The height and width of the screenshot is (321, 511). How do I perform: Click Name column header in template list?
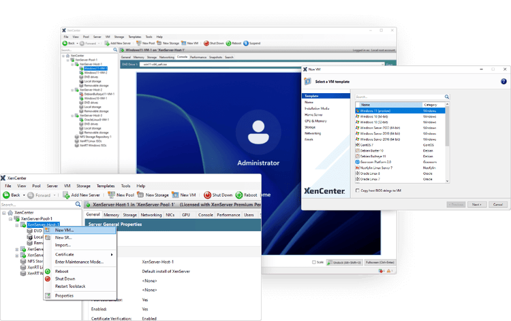[x=391, y=105]
